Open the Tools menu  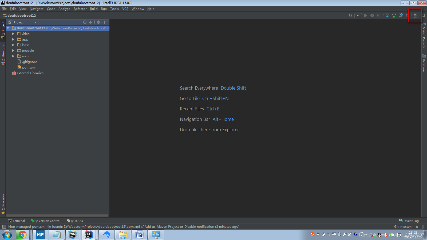click(114, 9)
